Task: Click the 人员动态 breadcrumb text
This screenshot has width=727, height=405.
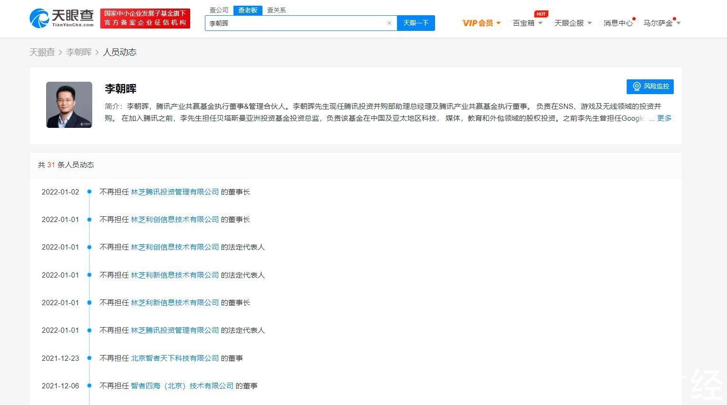Action: [x=120, y=52]
